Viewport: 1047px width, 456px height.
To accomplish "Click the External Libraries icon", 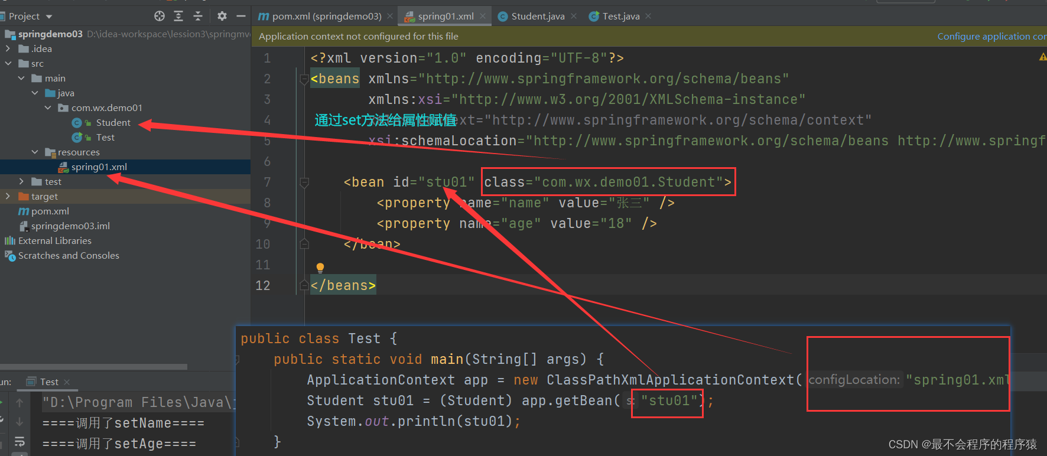I will coord(10,241).
